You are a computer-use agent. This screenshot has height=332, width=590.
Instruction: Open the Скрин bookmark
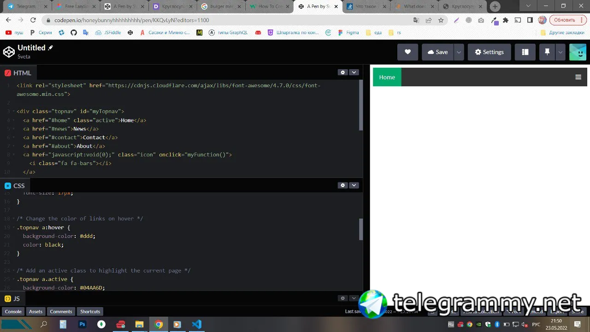point(41,33)
